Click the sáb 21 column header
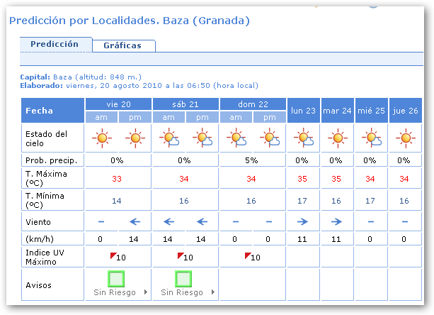Viewport: 434px width, 315px height. click(185, 104)
